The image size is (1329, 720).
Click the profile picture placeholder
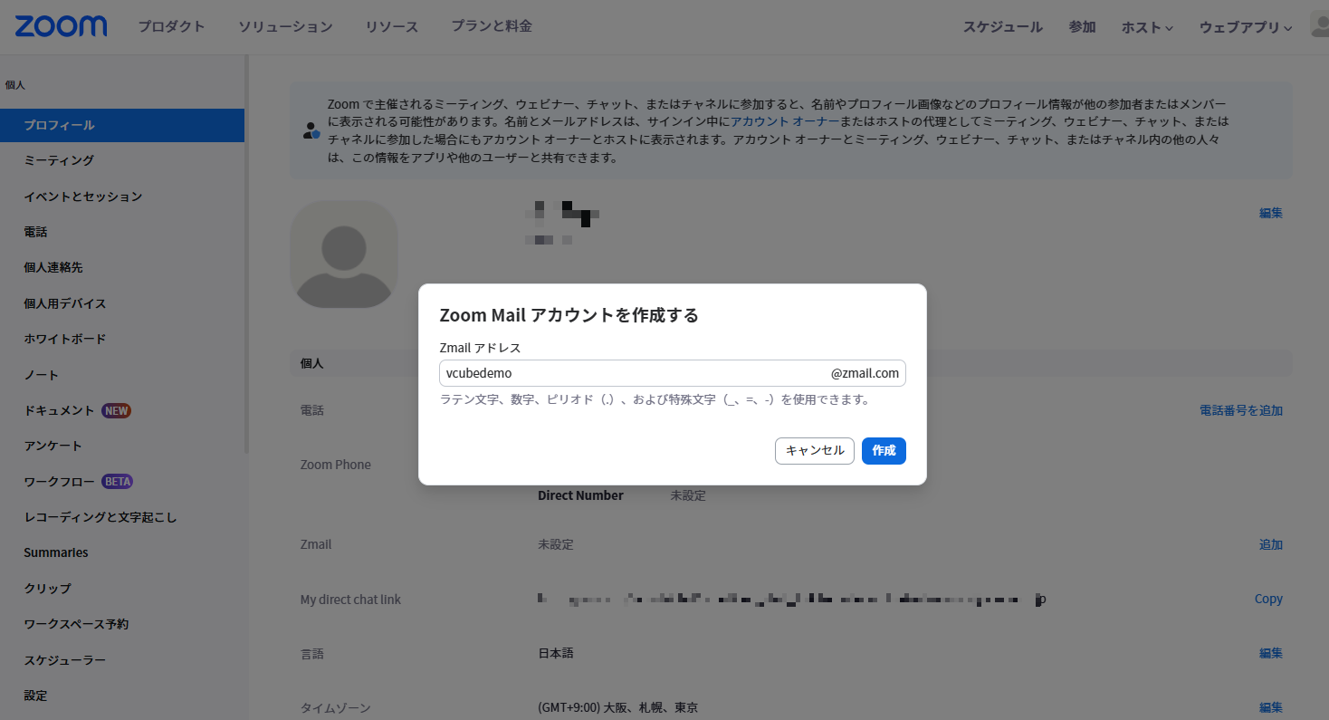coord(344,254)
